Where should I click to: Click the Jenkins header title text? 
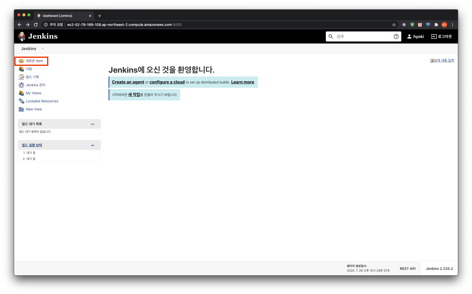[43, 36]
